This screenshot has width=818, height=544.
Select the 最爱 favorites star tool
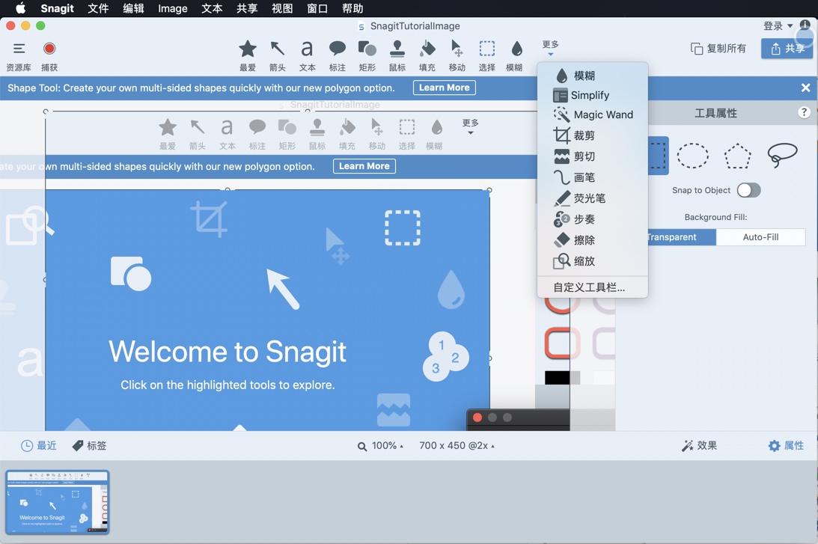(248, 56)
